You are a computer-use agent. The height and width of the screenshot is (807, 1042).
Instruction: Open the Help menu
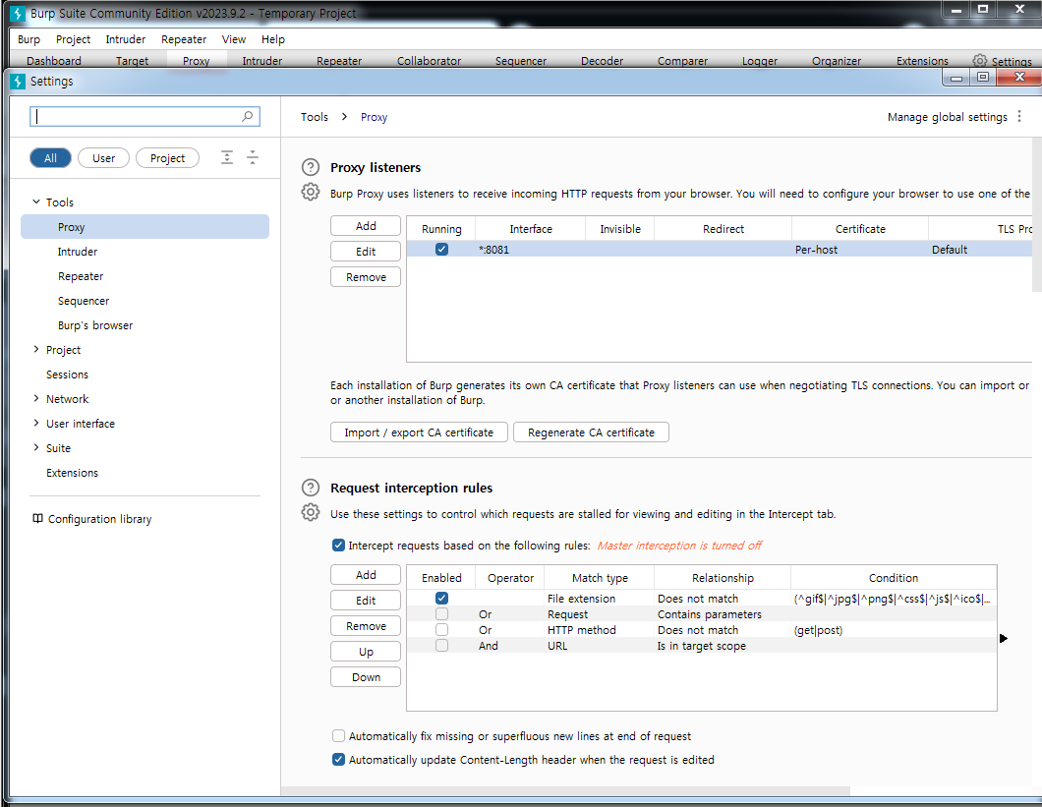(273, 39)
